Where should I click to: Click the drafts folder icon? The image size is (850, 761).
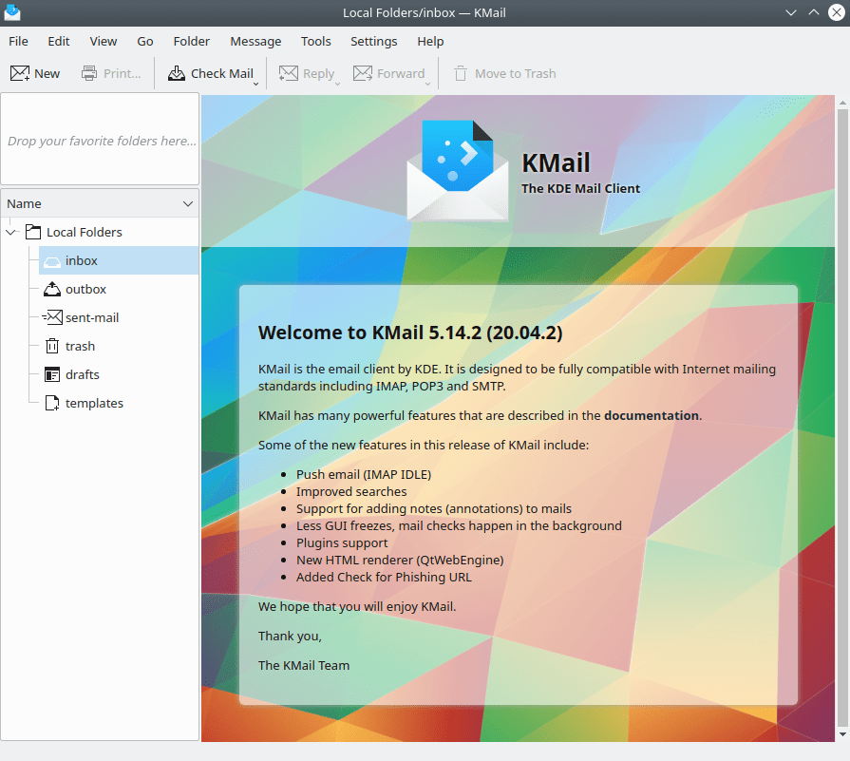click(50, 374)
